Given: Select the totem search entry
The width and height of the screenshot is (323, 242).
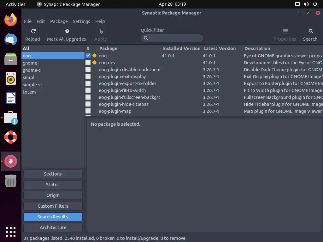Looking at the screenshot, I should pyautogui.click(x=53, y=92).
